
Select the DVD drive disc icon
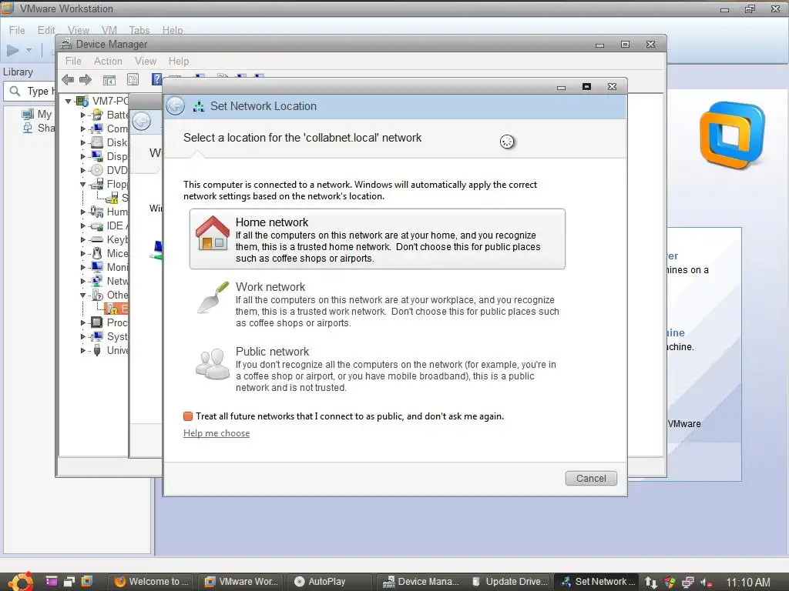tap(96, 170)
